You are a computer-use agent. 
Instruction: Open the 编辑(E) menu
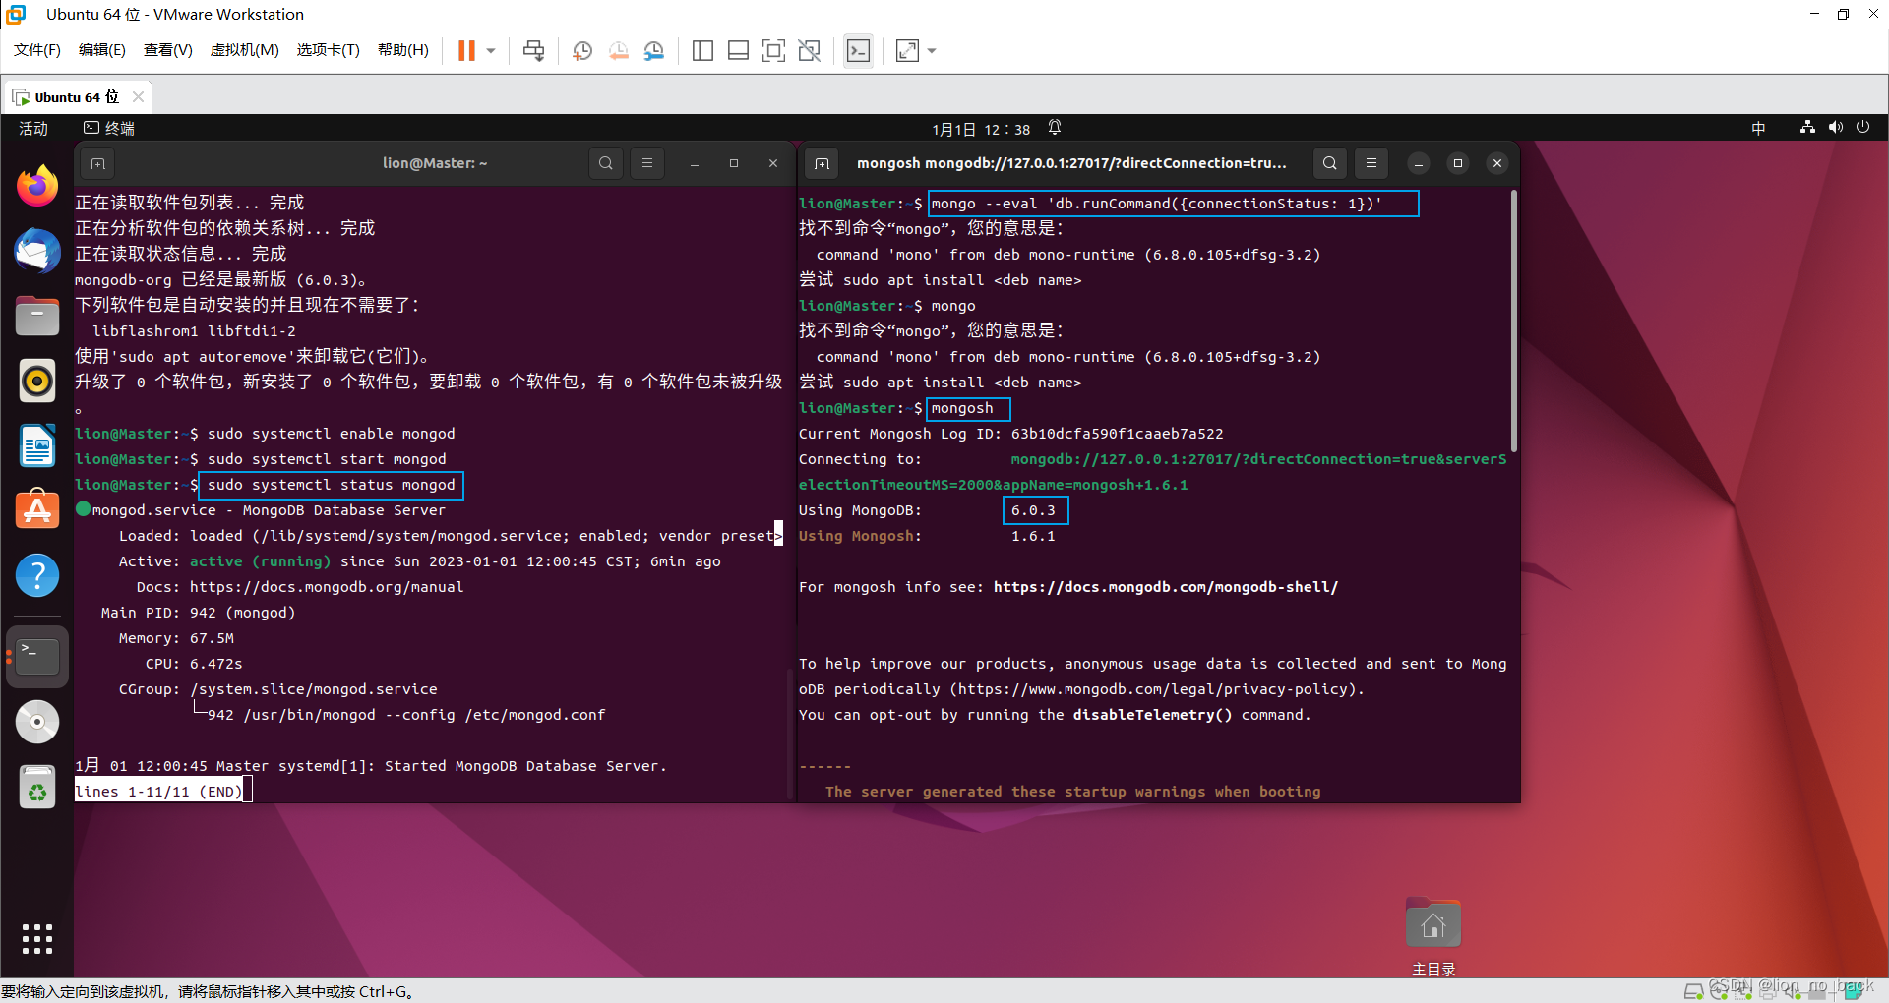coord(101,50)
